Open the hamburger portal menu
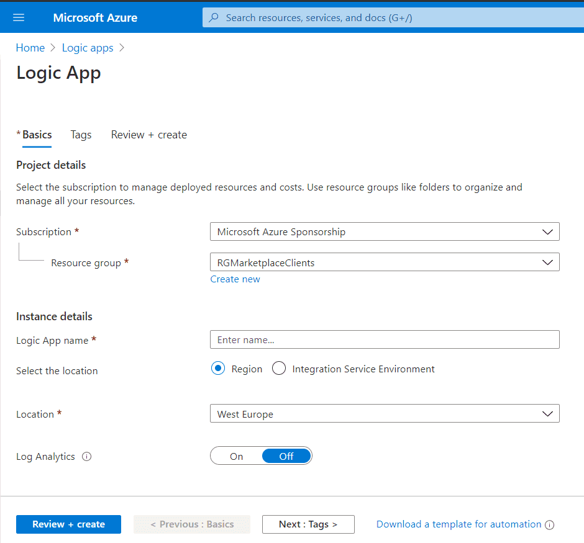Viewport: 584px width, 543px height. click(x=19, y=17)
